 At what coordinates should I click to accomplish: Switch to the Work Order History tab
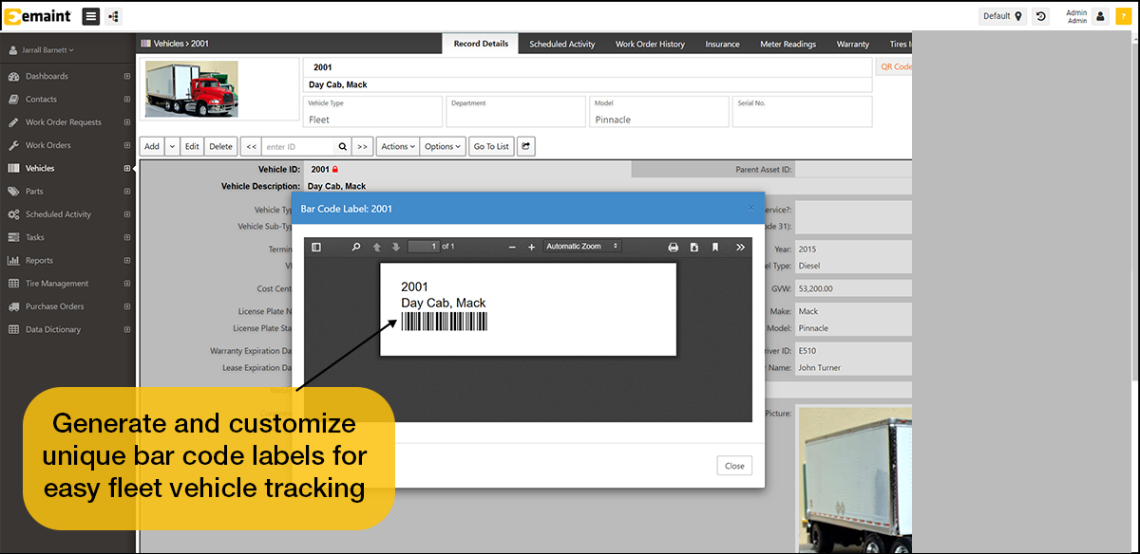point(650,44)
